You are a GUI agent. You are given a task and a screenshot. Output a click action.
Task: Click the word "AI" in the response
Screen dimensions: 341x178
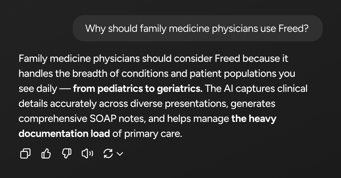point(227,89)
